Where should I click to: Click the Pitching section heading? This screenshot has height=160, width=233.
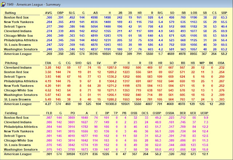coord(11,63)
